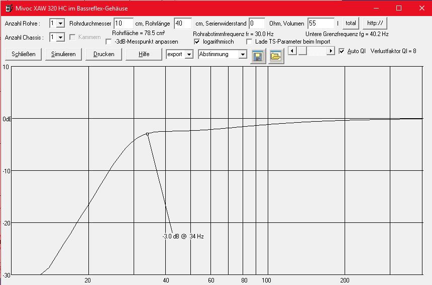432x285 pixels.
Task: Click the Ql slider right arrow
Action: point(331,51)
